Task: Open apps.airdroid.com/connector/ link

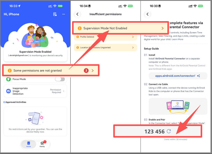Action: [175, 76]
